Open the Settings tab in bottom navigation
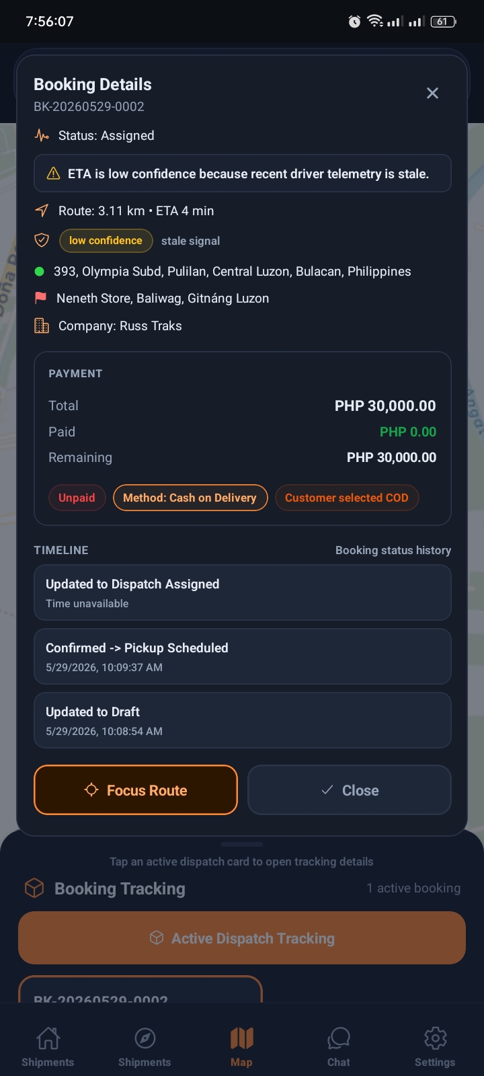 (x=435, y=1047)
